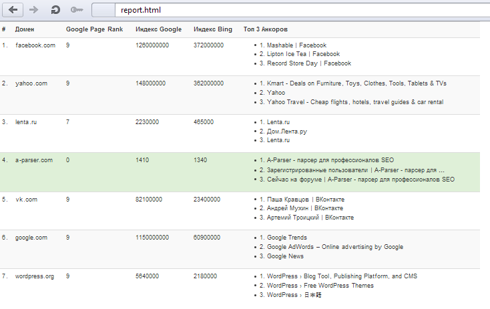Click Google index value 82100000
The image size is (490, 309).
pyautogui.click(x=149, y=200)
